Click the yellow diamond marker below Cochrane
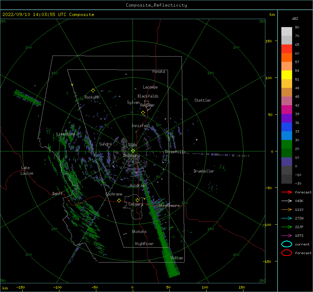 119,200
